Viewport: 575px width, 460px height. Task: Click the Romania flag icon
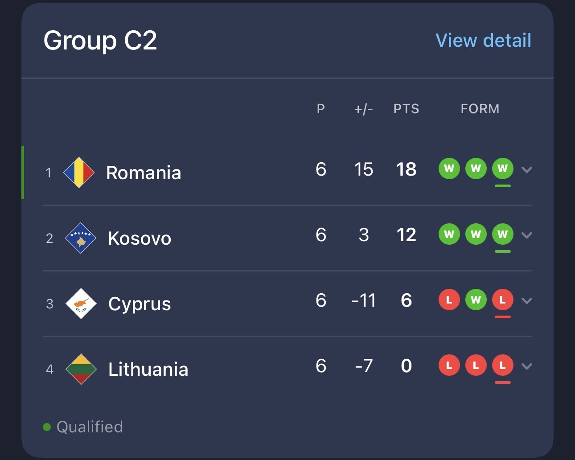click(x=79, y=172)
